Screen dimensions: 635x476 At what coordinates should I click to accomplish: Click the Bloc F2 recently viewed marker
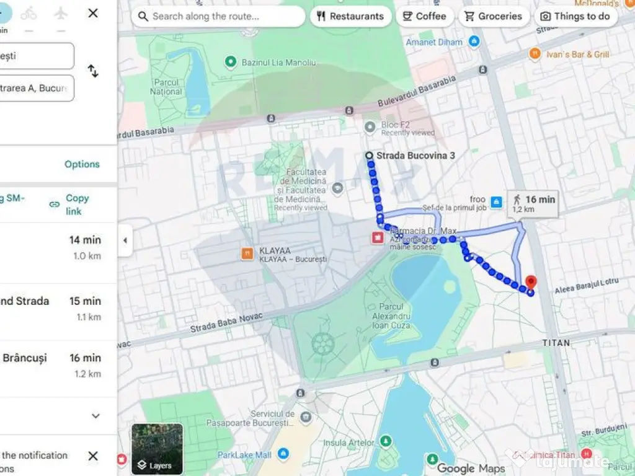coord(370,127)
